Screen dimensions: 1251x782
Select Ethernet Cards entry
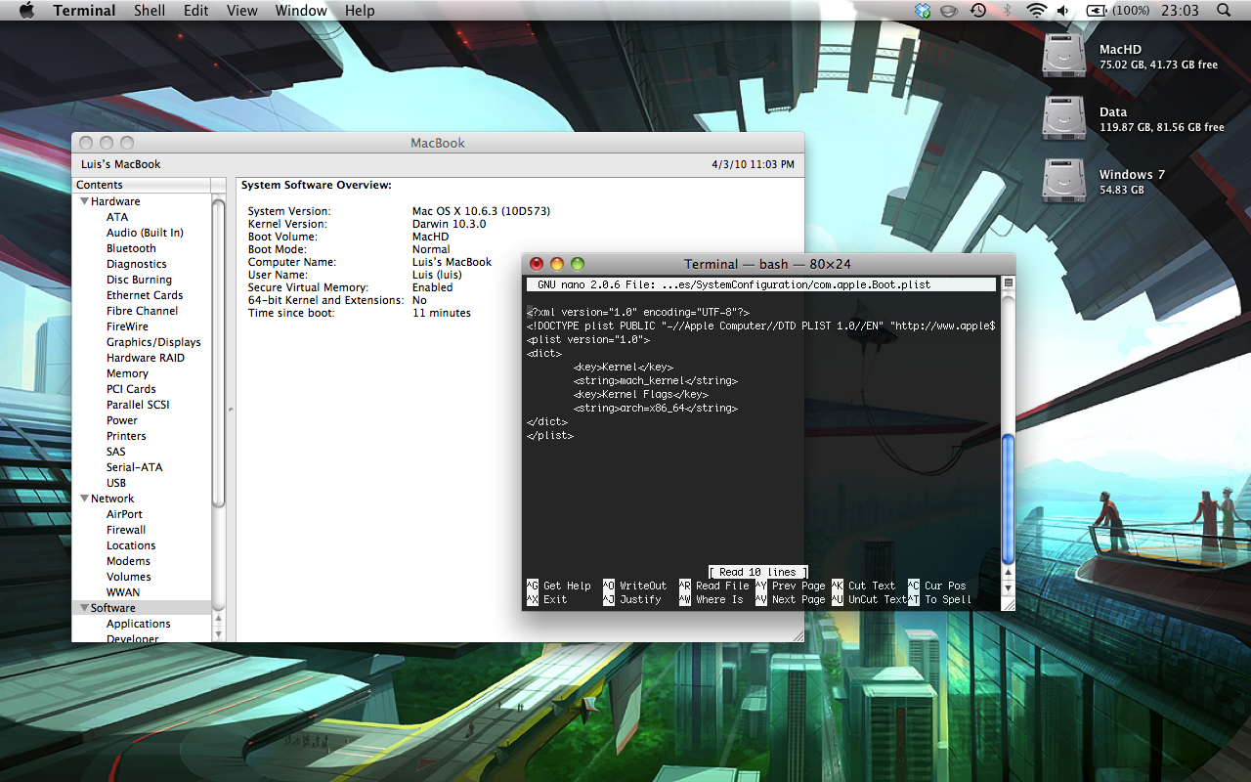coord(145,295)
